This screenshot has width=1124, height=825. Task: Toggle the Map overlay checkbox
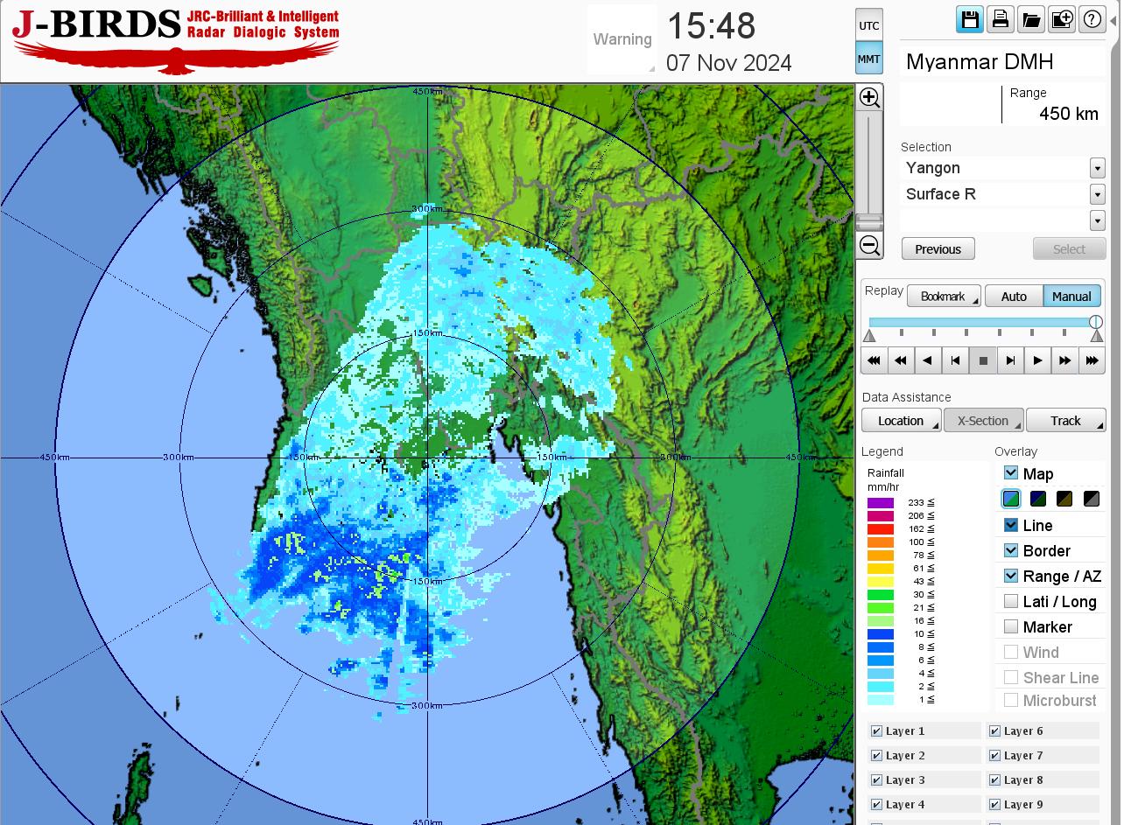click(x=1011, y=473)
